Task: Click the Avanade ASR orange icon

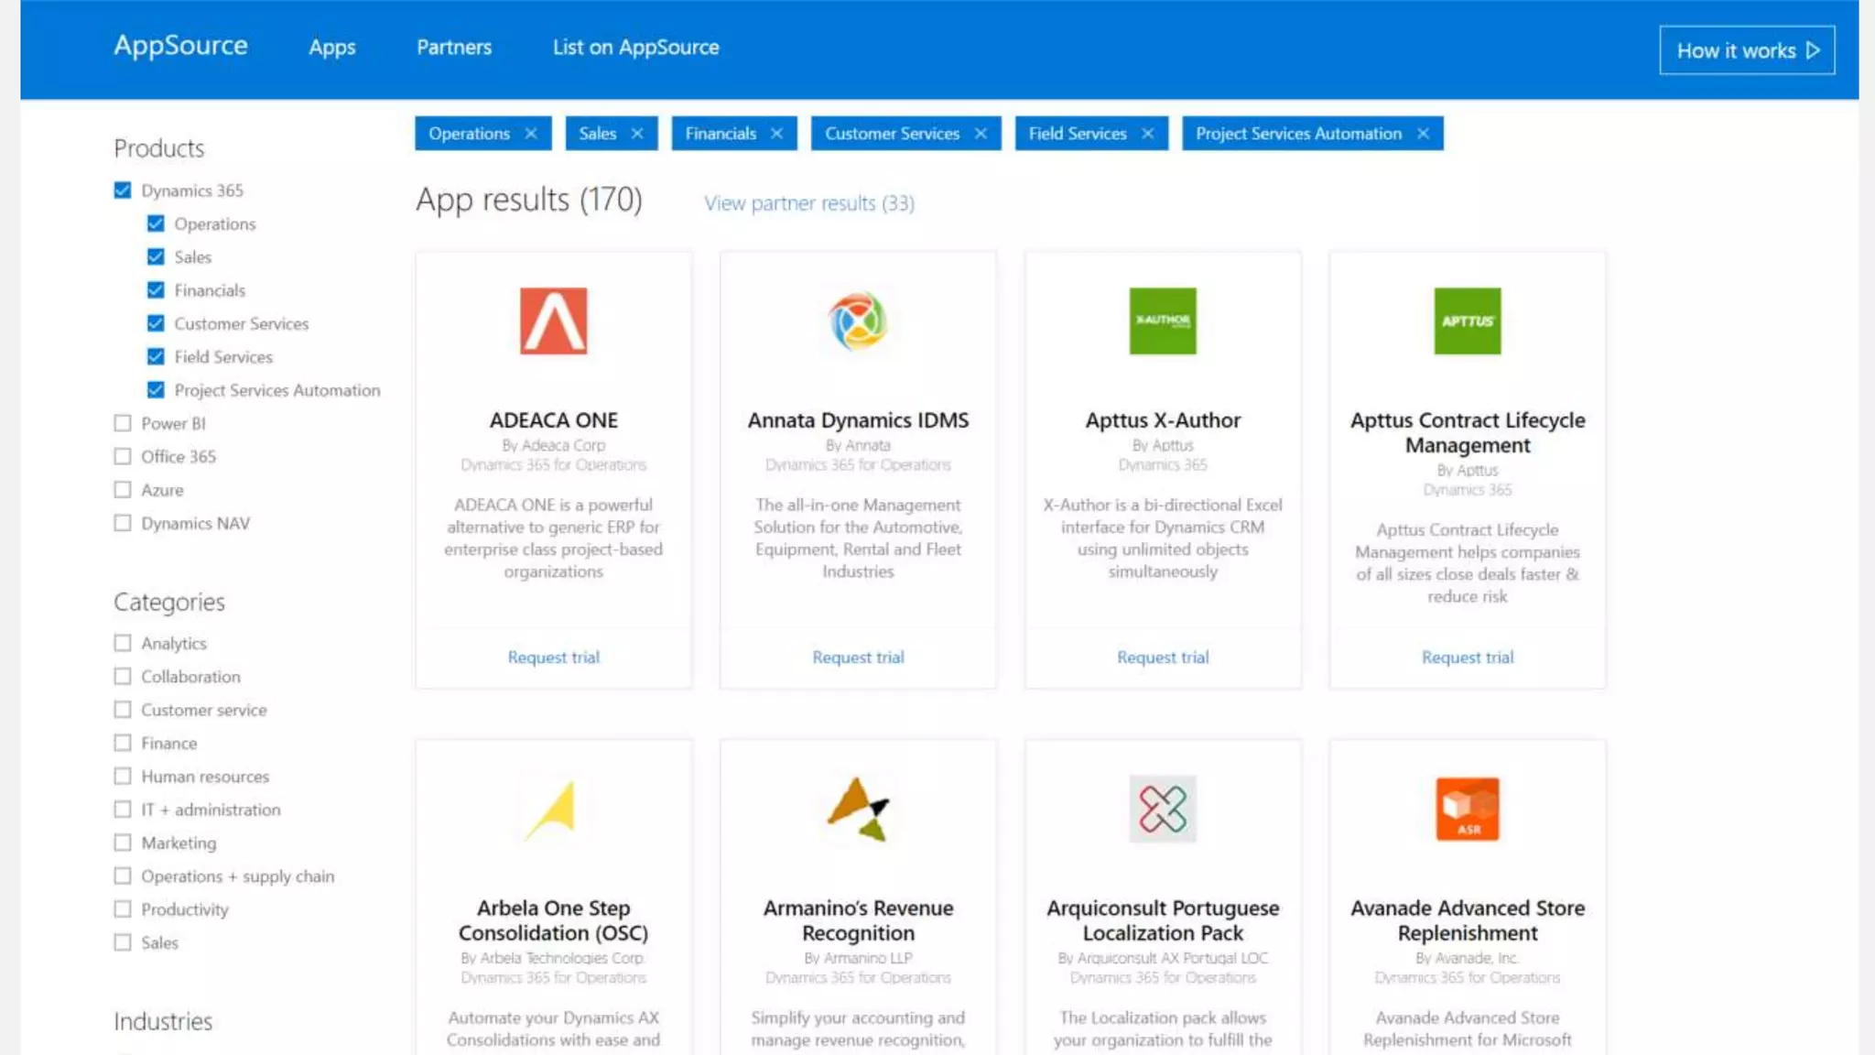Action: [x=1467, y=809]
